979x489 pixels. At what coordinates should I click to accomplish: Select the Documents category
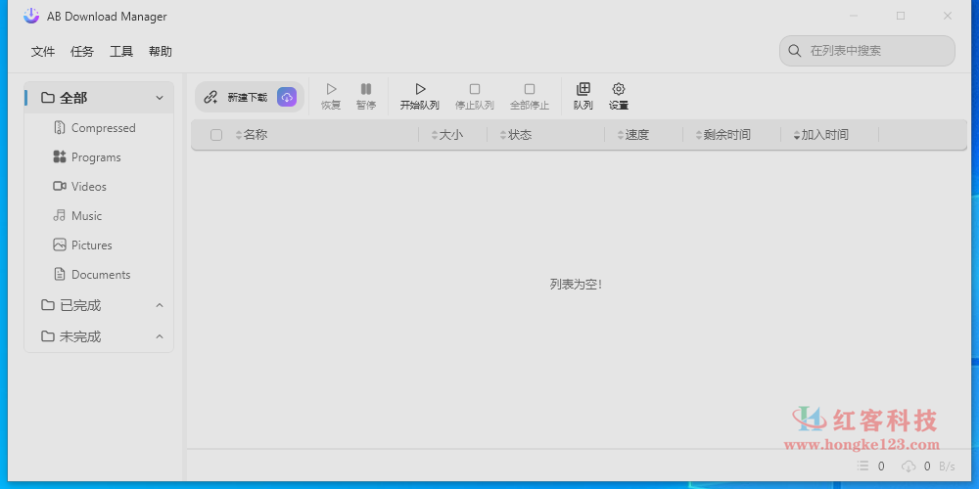click(x=99, y=275)
